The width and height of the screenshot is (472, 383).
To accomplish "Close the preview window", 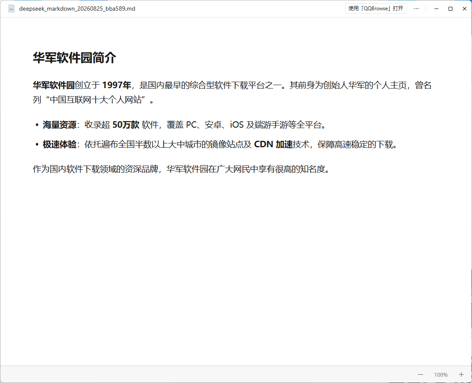I will [x=464, y=9].
